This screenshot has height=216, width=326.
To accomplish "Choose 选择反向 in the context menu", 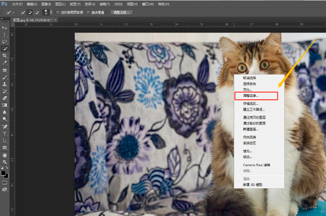I will tap(249, 84).
